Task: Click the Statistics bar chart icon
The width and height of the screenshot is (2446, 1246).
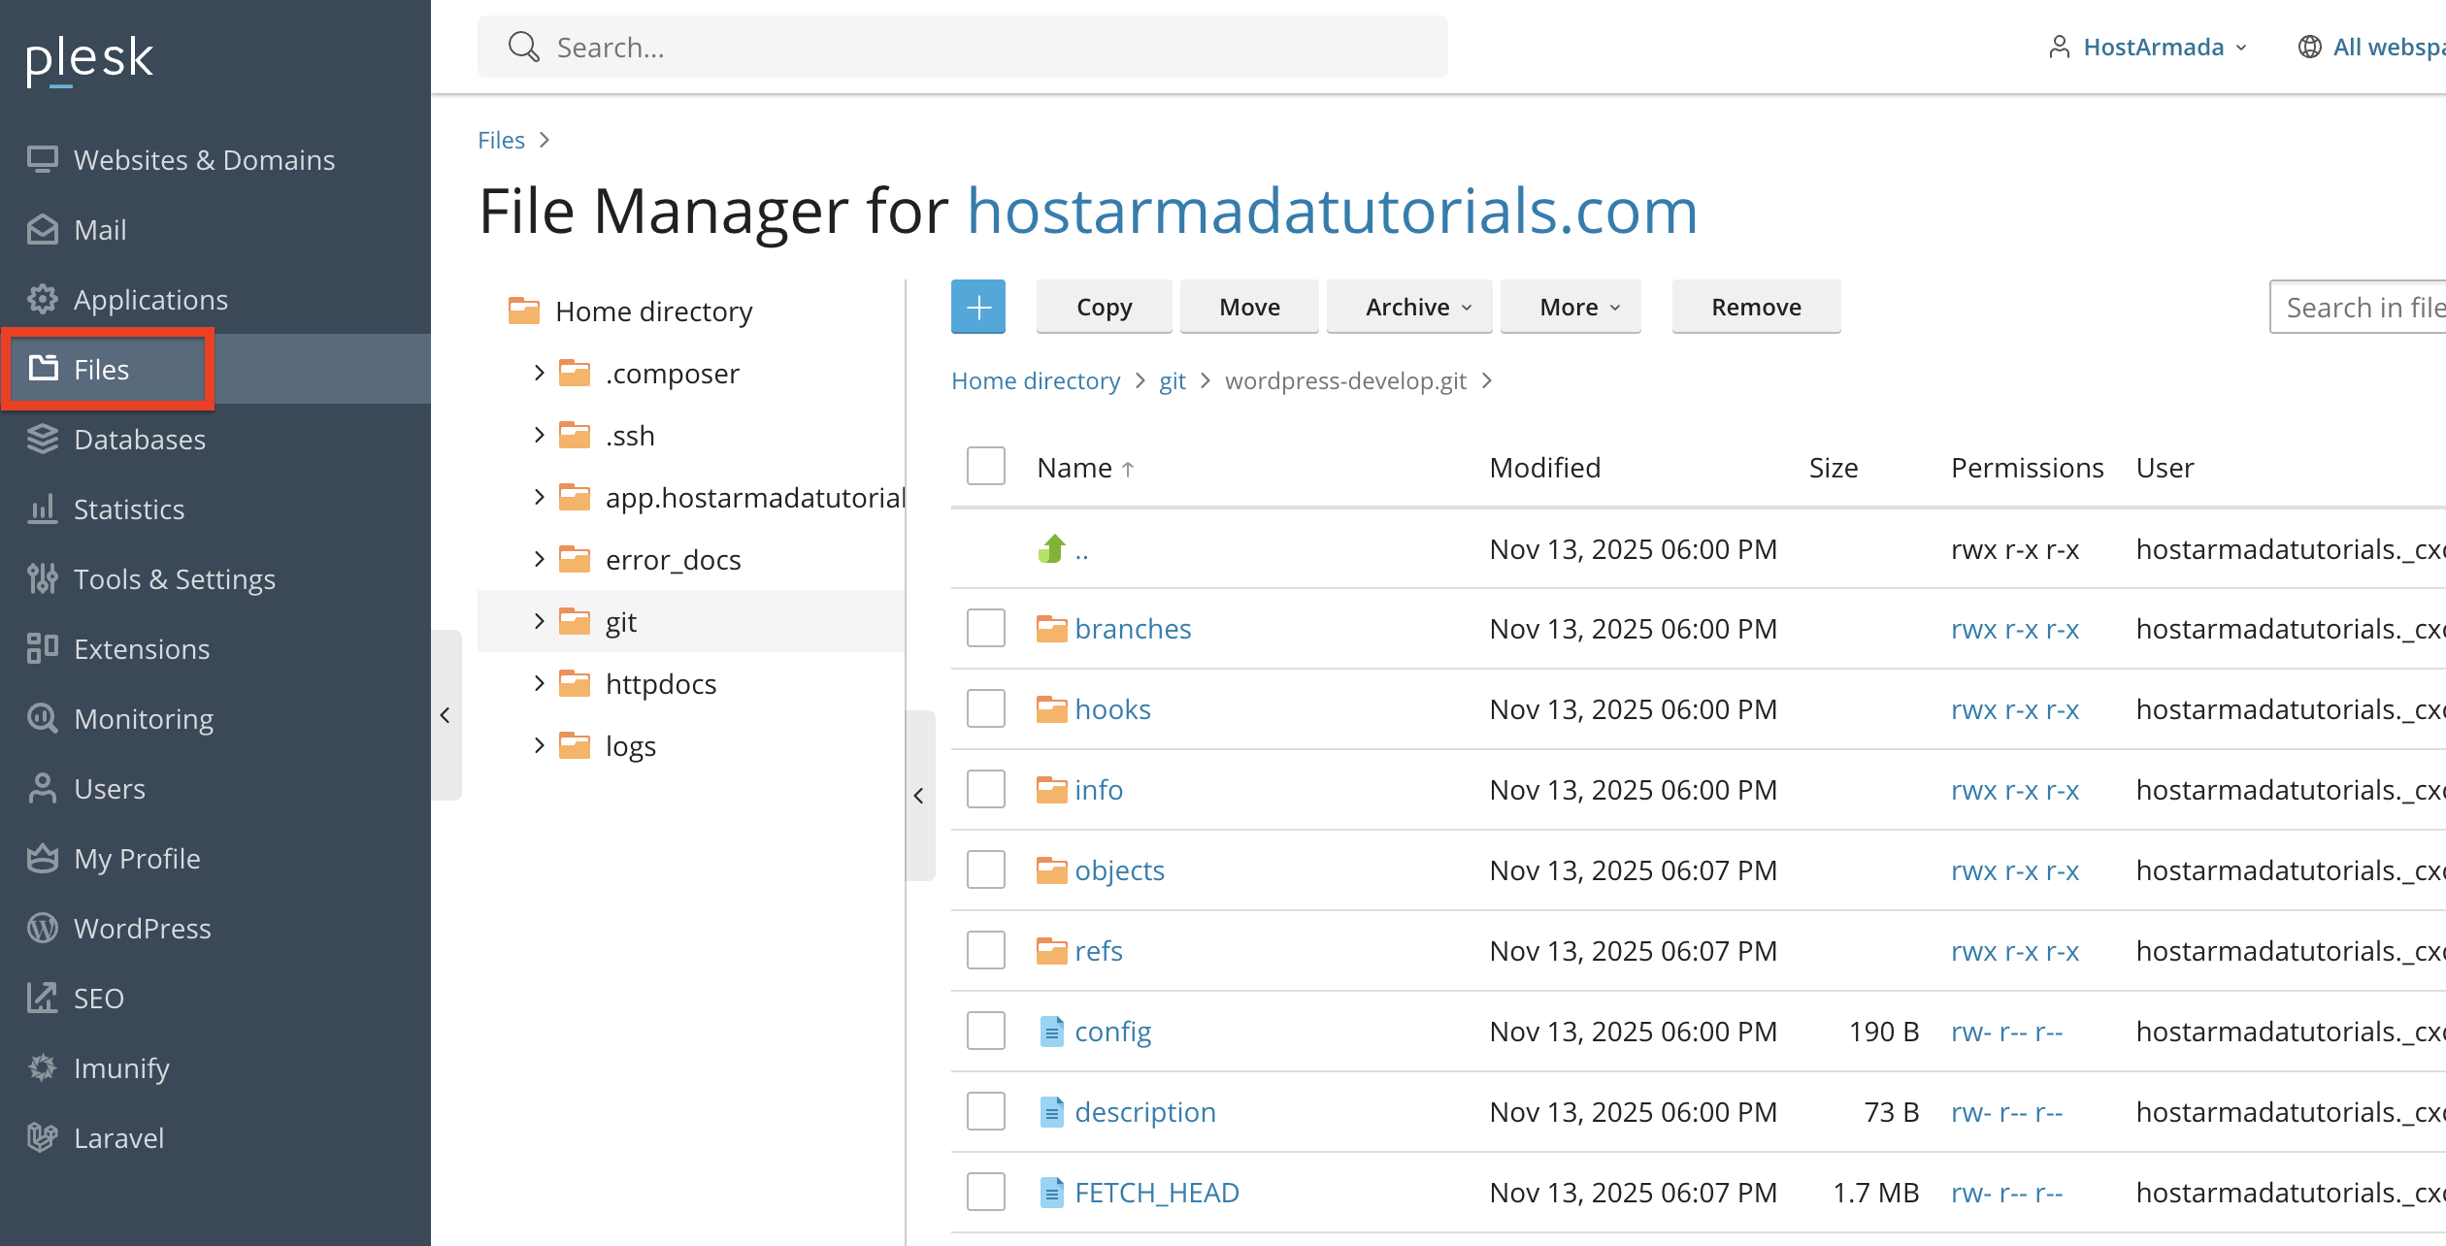Action: [43, 508]
